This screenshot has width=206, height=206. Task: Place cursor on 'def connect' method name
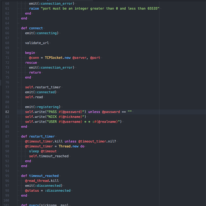[36, 28]
